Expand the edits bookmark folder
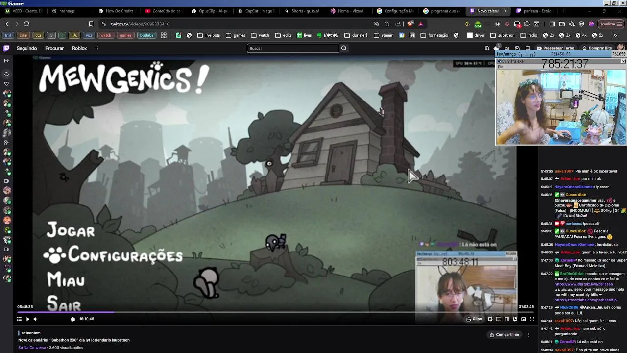Viewport: 627px width, 353px height. point(284,35)
